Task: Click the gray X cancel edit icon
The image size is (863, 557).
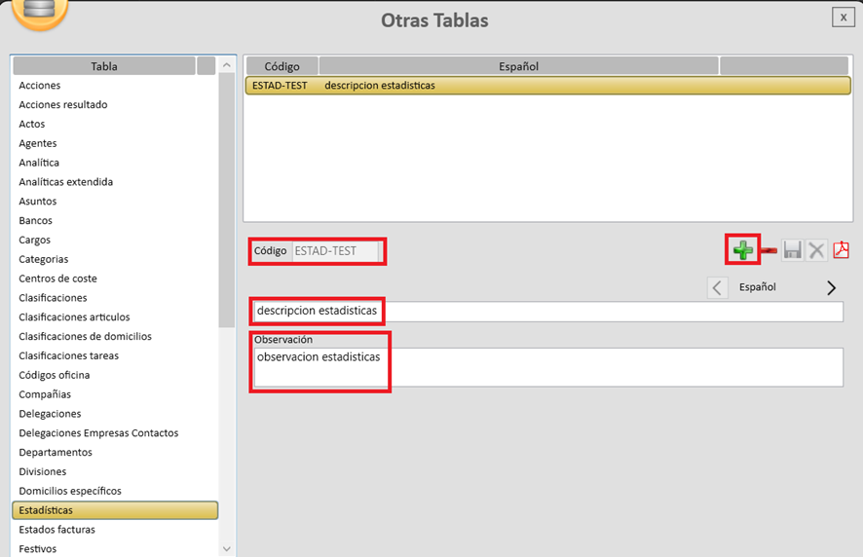Action: click(816, 251)
